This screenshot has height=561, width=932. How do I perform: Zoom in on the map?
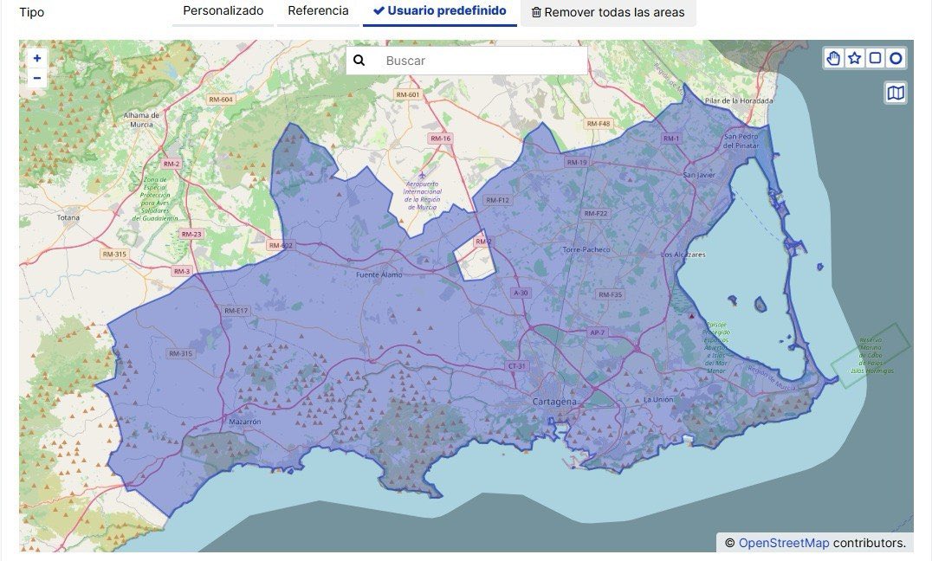(37, 58)
